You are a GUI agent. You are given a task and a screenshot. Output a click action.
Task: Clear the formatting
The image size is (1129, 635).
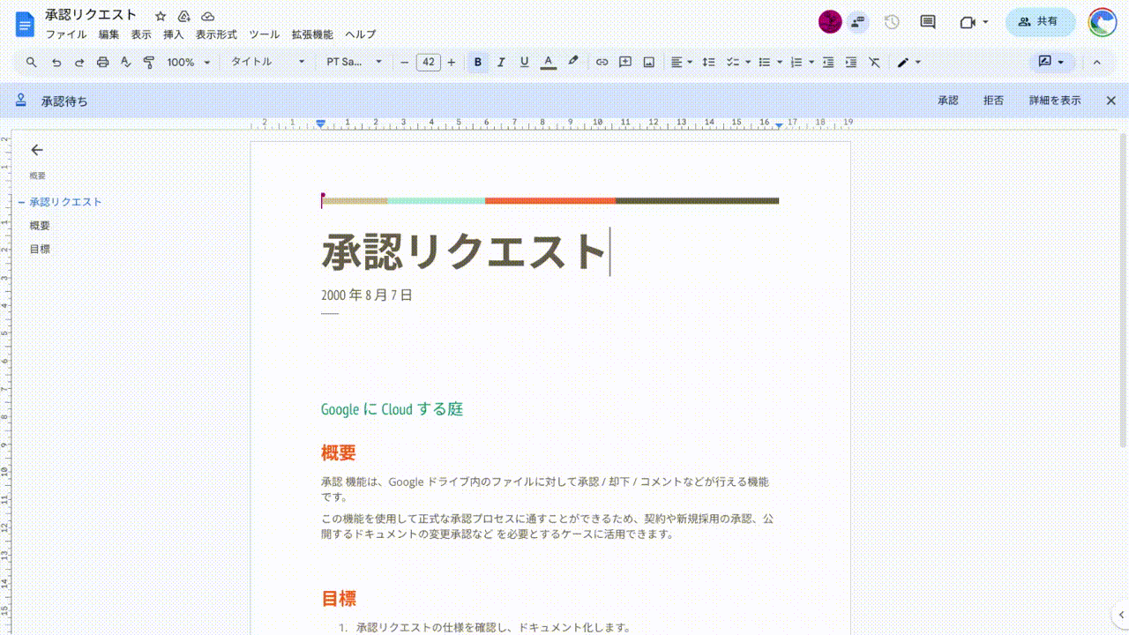point(874,62)
